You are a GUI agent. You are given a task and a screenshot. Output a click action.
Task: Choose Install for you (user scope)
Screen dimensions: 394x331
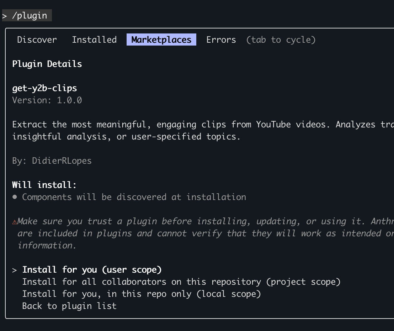(91, 269)
